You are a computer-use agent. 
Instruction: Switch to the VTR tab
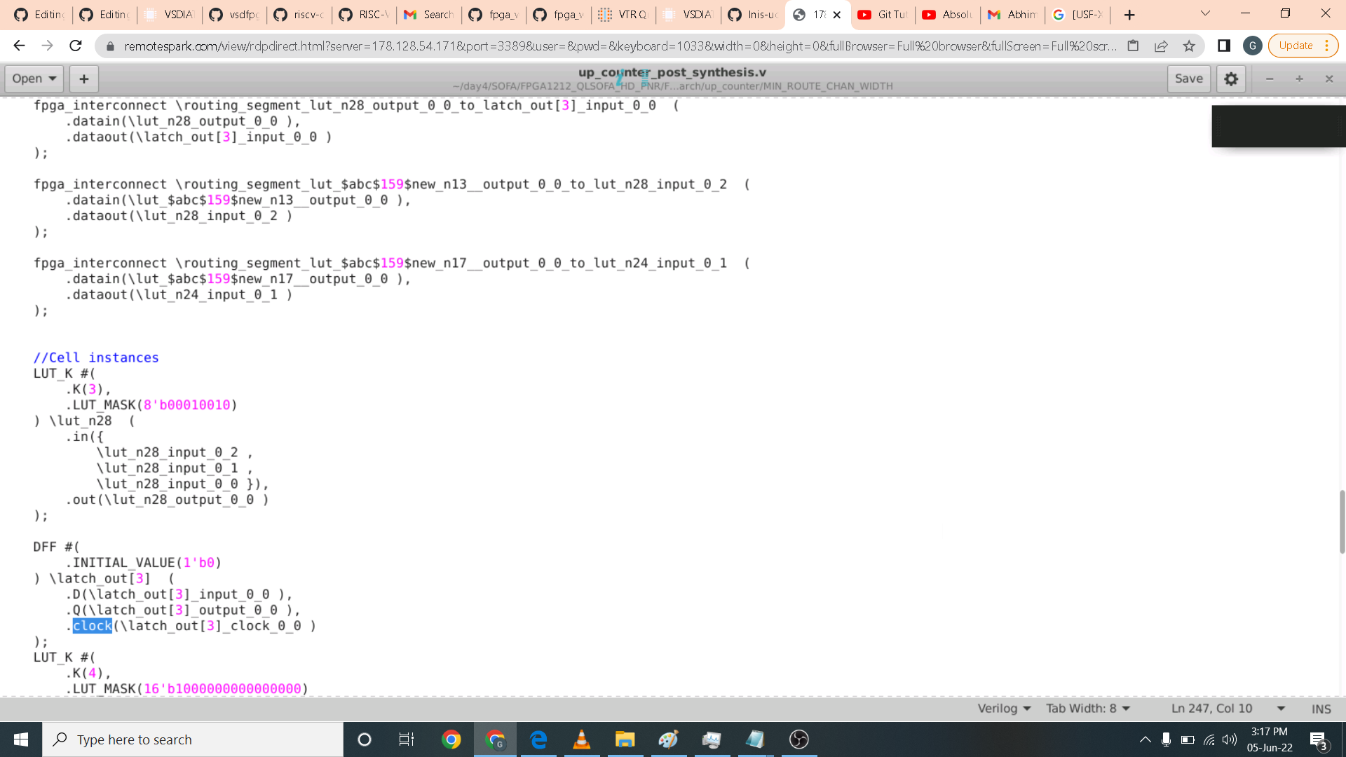coord(623,14)
